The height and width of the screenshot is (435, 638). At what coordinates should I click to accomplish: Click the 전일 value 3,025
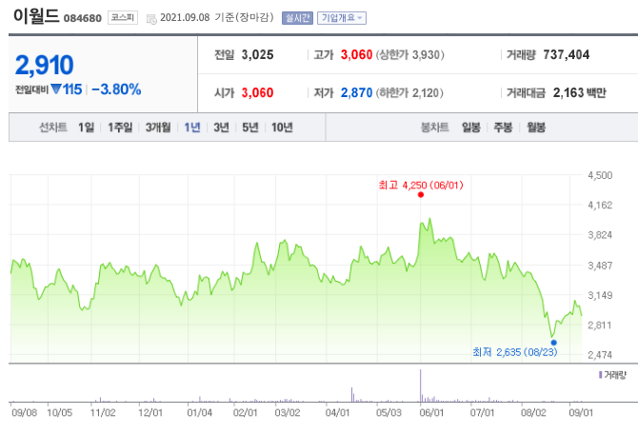tap(257, 54)
